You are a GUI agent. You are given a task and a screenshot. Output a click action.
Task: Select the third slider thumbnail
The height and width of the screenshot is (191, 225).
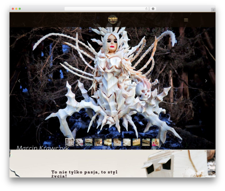pyautogui.click(x=89, y=142)
